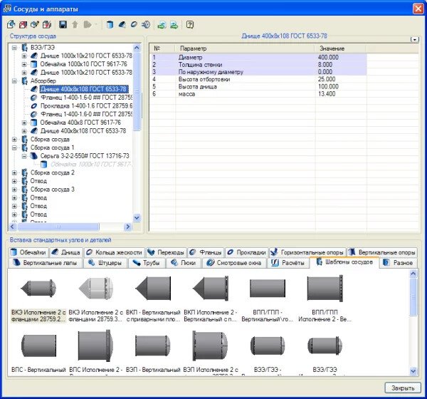Click the red delete assembly toolbar icon

click(x=22, y=24)
